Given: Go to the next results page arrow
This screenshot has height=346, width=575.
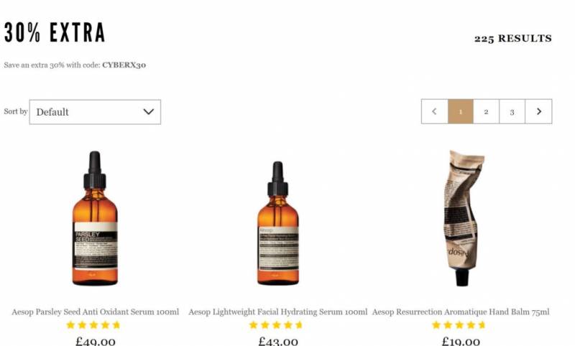Looking at the screenshot, I should (538, 111).
